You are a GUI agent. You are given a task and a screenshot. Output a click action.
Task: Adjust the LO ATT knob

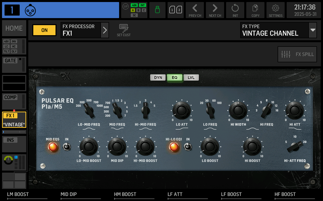click(182, 111)
